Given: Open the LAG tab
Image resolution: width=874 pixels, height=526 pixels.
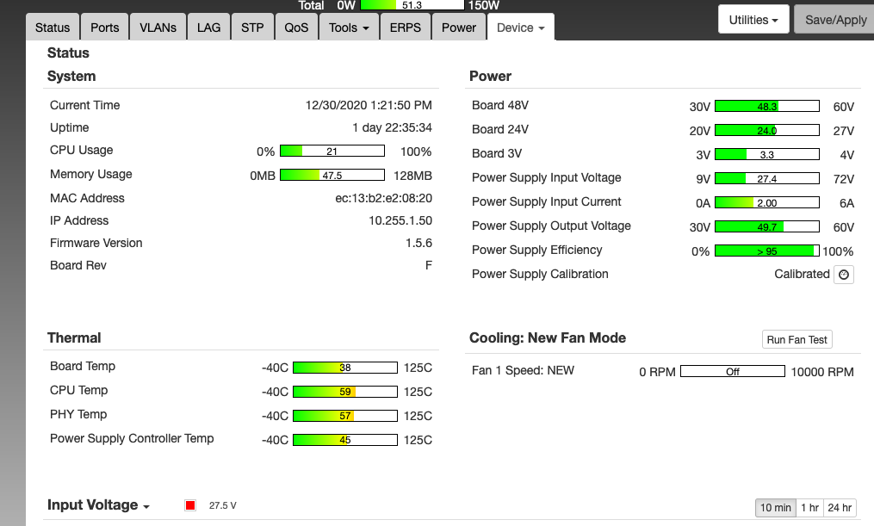Looking at the screenshot, I should pos(208,28).
